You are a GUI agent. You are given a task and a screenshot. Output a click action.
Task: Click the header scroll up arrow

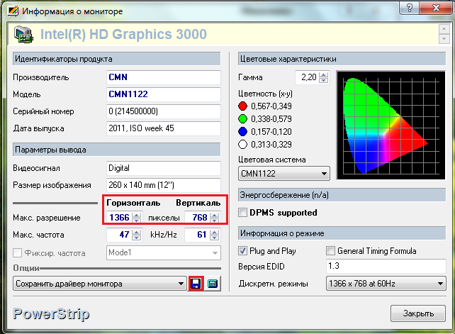tap(444, 29)
